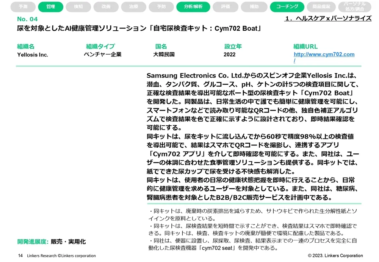Toggle the highlighted 管理 tag
Image resolution: width=379 pixels, height=262 pixels.
(51, 7)
